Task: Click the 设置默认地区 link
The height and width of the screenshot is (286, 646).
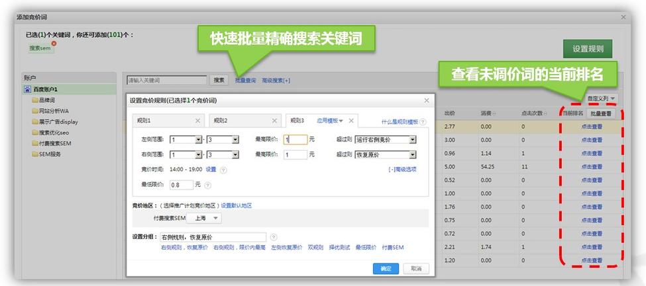Action: 237,205
